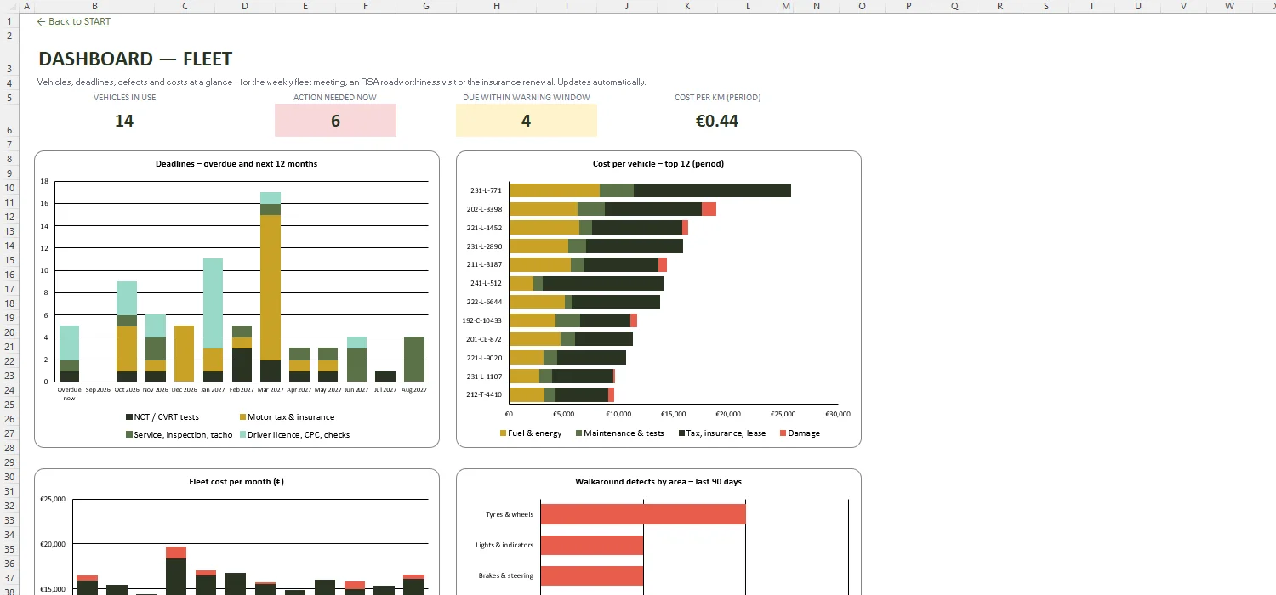
Task: Select the Action needed now value 6
Action: pos(335,121)
